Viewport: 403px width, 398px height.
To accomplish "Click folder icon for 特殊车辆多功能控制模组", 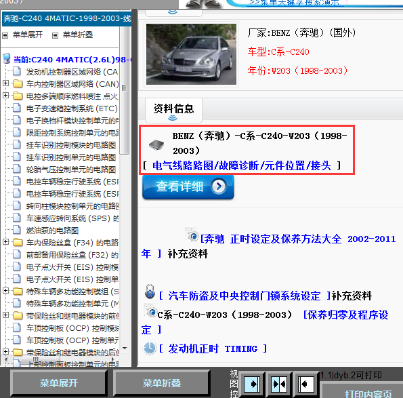I will [x=18, y=291].
